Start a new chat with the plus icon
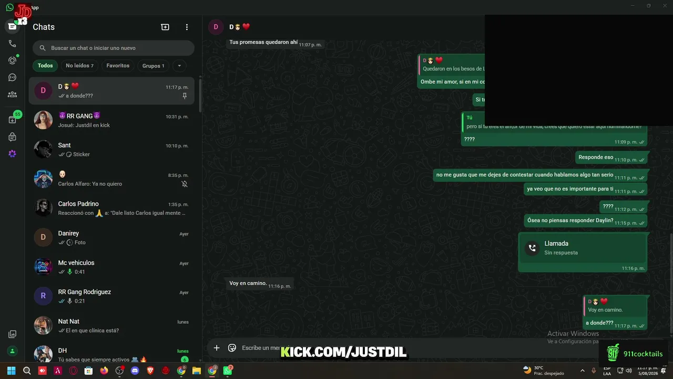 [x=165, y=27]
